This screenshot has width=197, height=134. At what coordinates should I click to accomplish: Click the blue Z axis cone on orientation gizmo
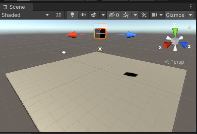coord(184,45)
